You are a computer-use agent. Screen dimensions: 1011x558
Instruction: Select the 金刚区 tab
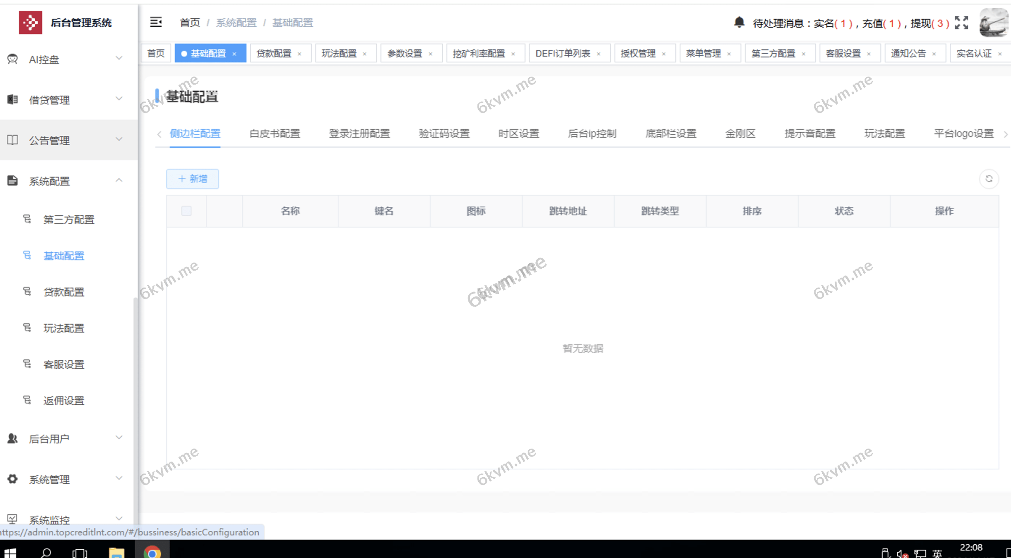point(740,133)
